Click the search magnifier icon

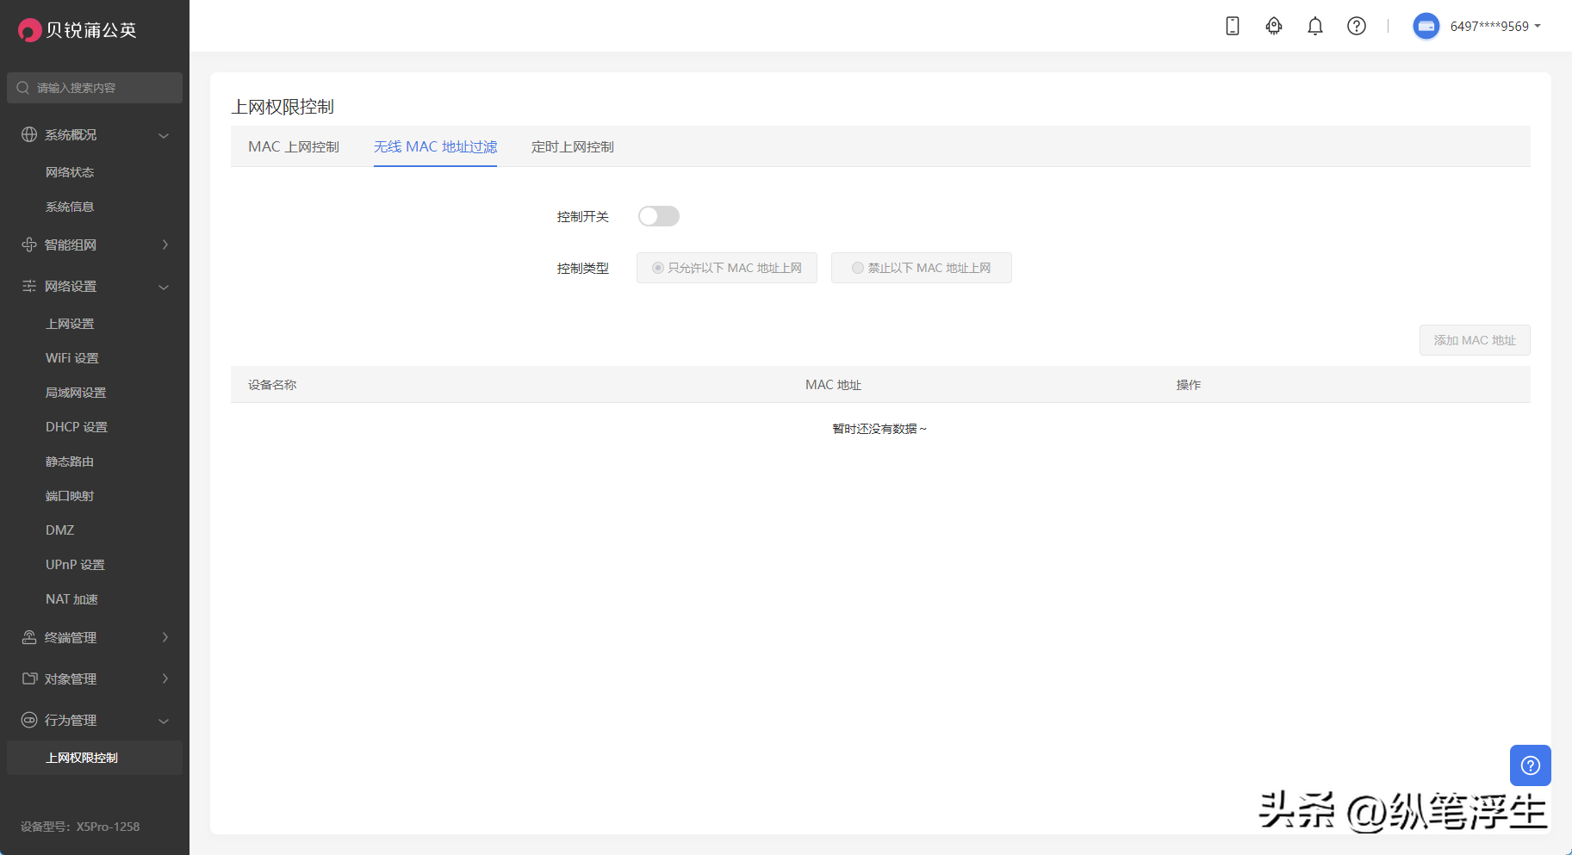click(x=23, y=88)
